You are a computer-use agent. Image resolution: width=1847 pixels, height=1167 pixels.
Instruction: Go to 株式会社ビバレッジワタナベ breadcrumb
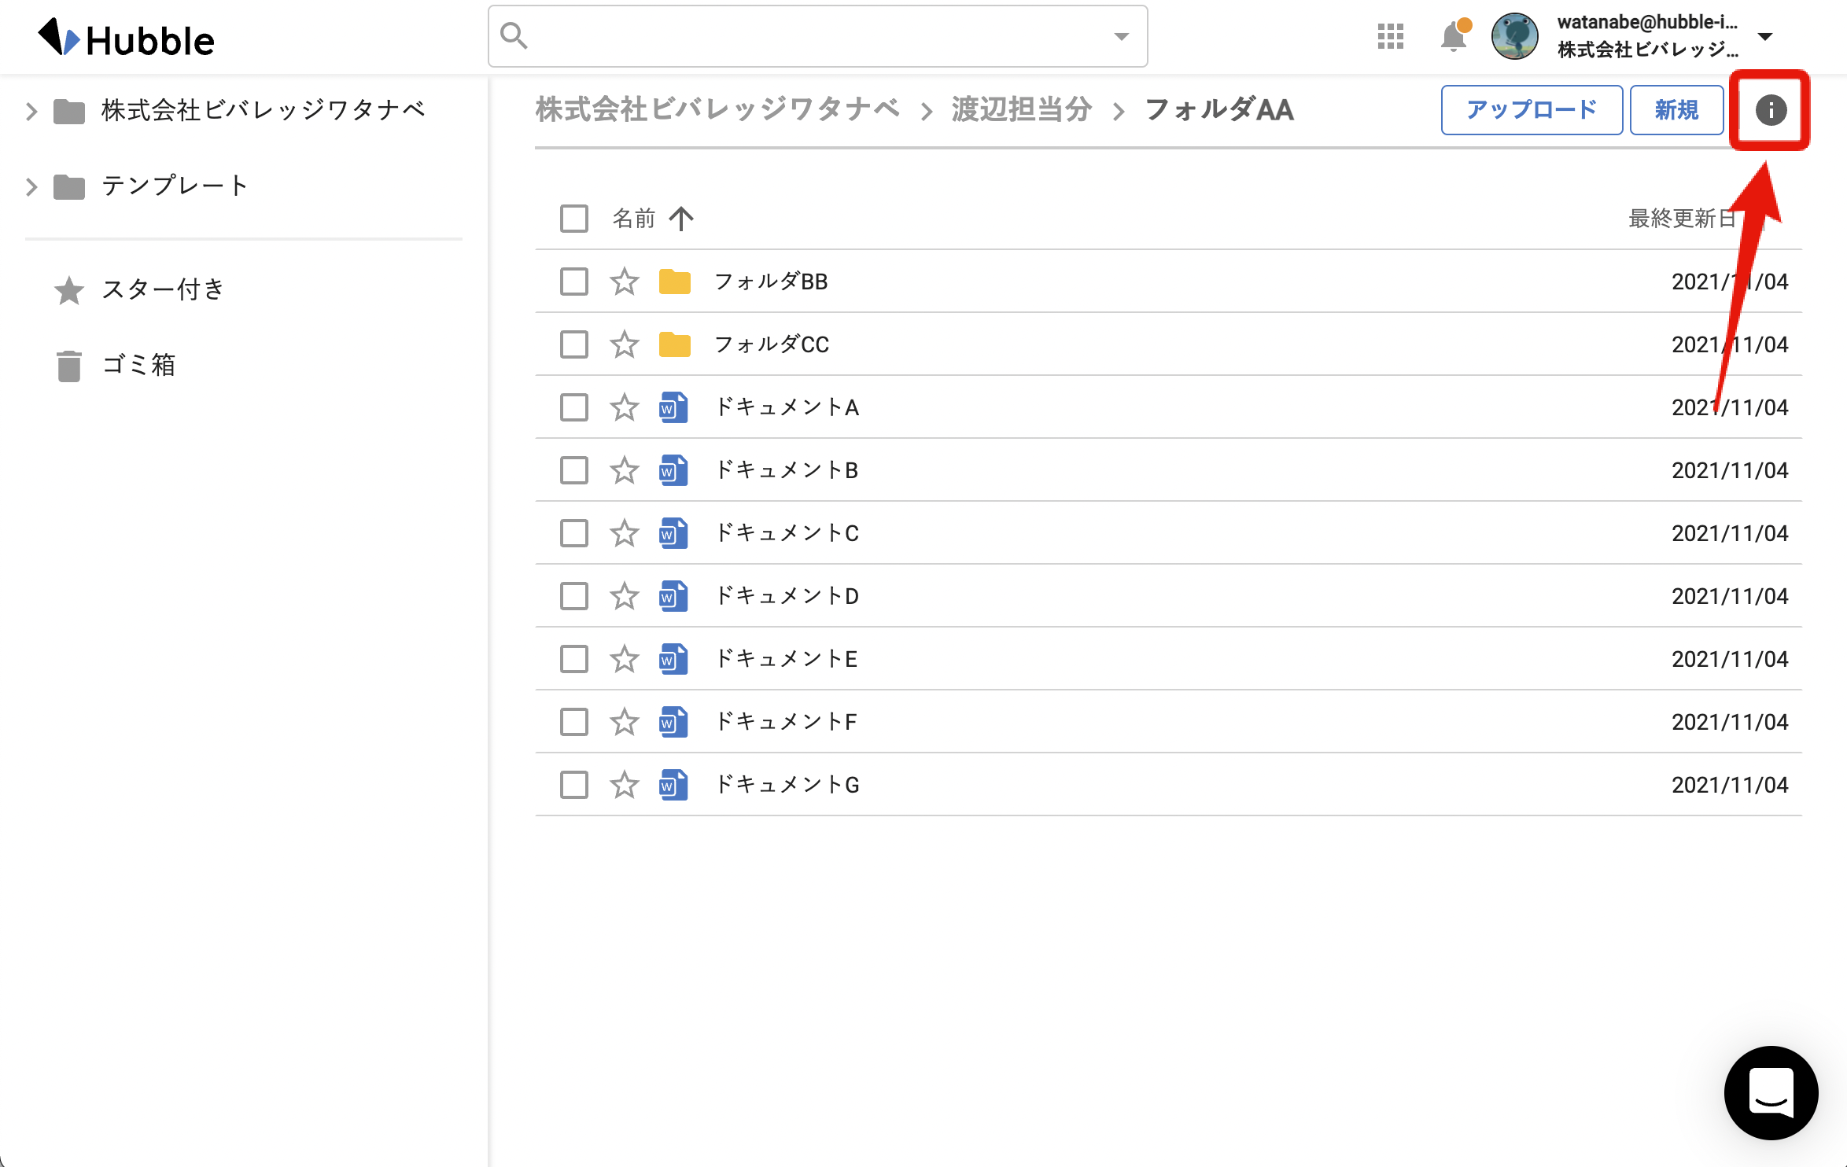(x=717, y=109)
